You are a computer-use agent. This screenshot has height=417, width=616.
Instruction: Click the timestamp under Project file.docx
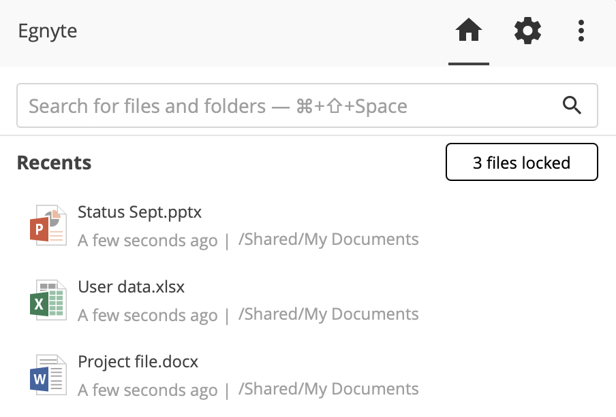(147, 388)
